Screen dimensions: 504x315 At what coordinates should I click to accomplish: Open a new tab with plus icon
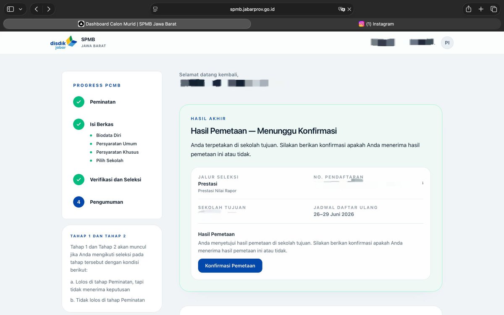(481, 9)
